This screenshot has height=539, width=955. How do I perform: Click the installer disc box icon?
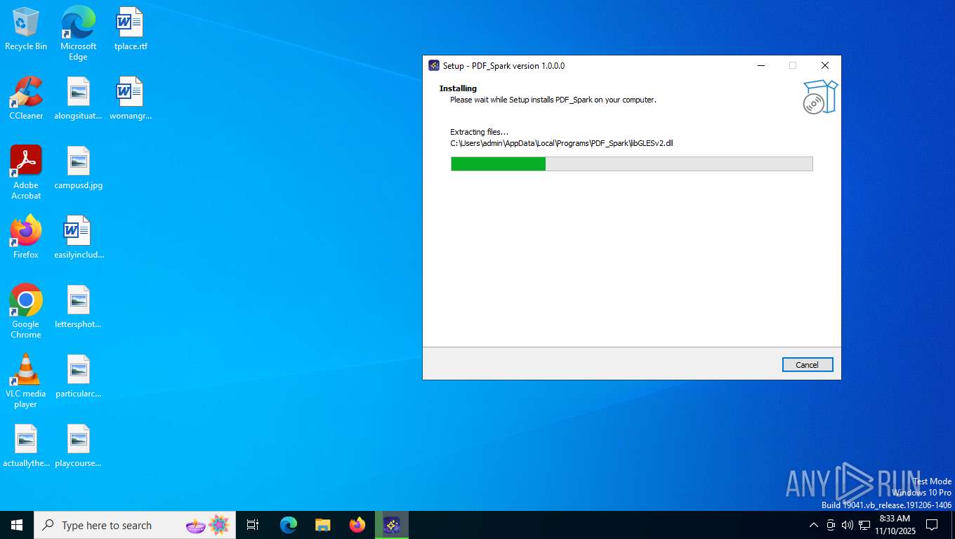(x=820, y=97)
